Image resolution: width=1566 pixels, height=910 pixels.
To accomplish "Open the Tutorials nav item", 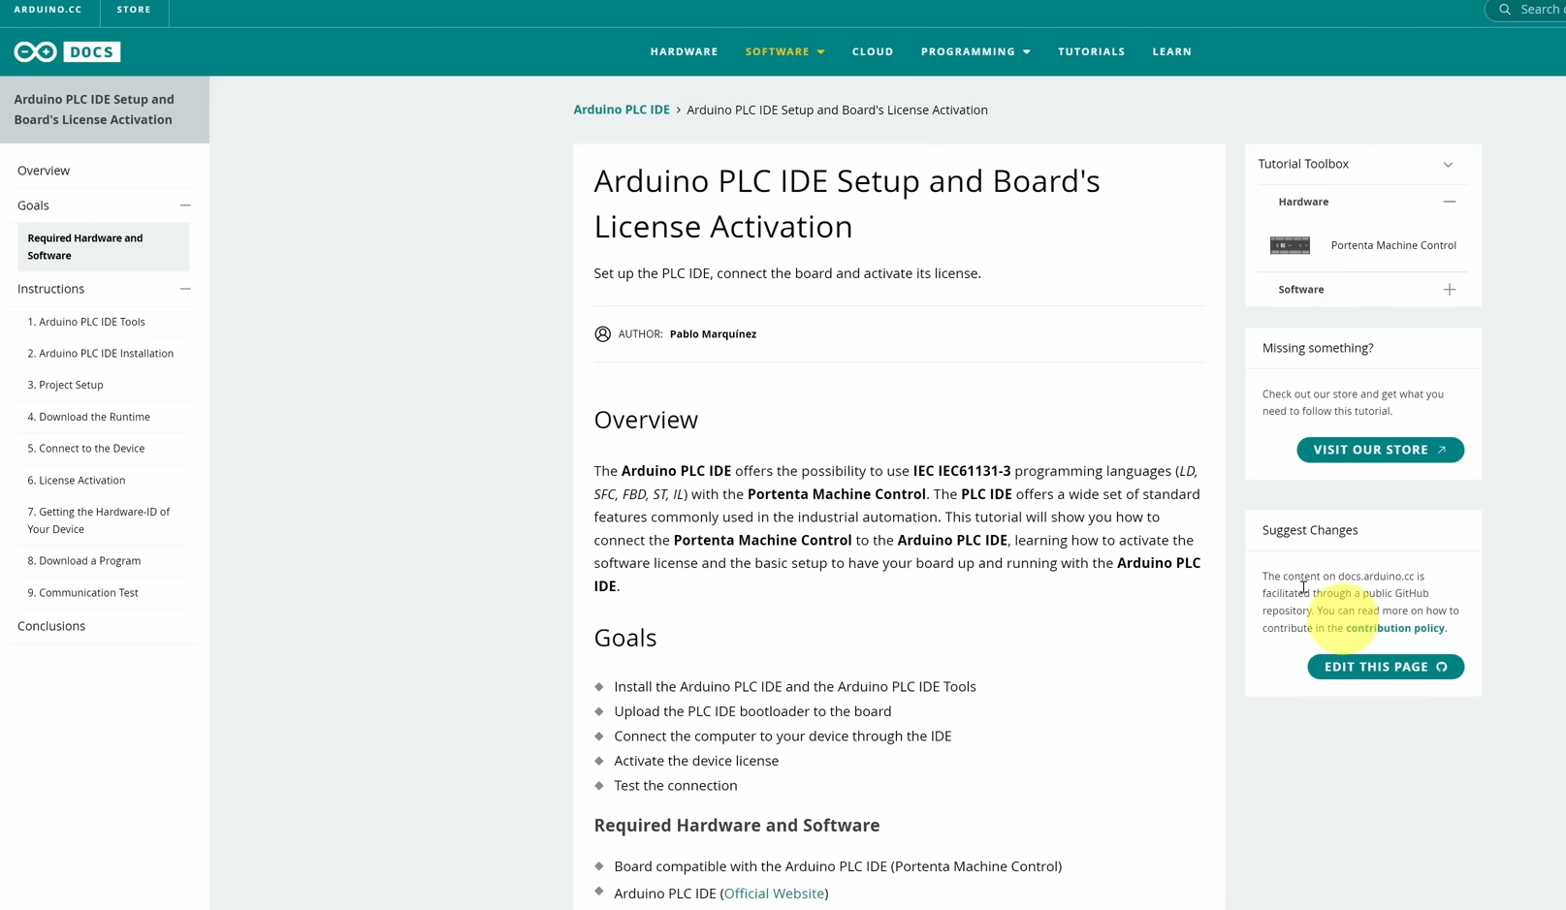I will pyautogui.click(x=1091, y=51).
